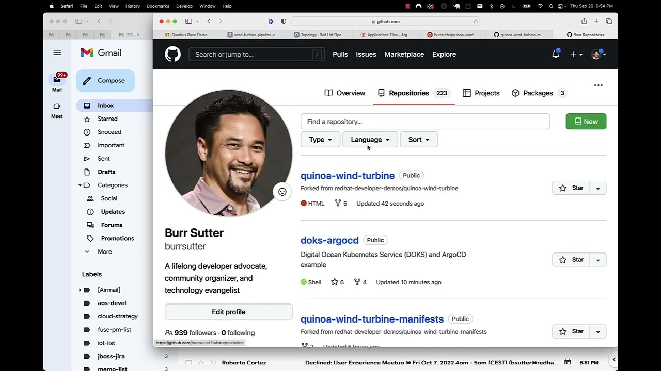Click the Safari back arrow in GitHub window
This screenshot has width=661, height=371.
tap(209, 21)
